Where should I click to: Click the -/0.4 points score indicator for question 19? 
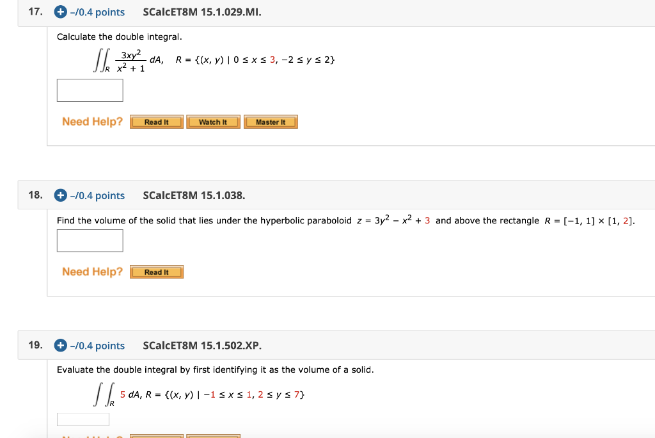[97, 345]
